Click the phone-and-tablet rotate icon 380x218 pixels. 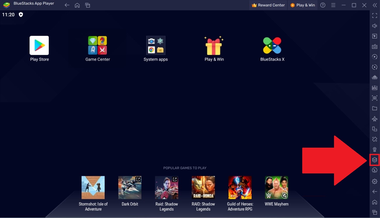click(375, 129)
